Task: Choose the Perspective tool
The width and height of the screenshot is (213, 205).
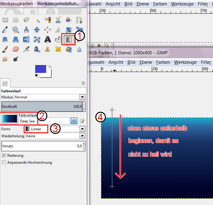Action: 15,39
